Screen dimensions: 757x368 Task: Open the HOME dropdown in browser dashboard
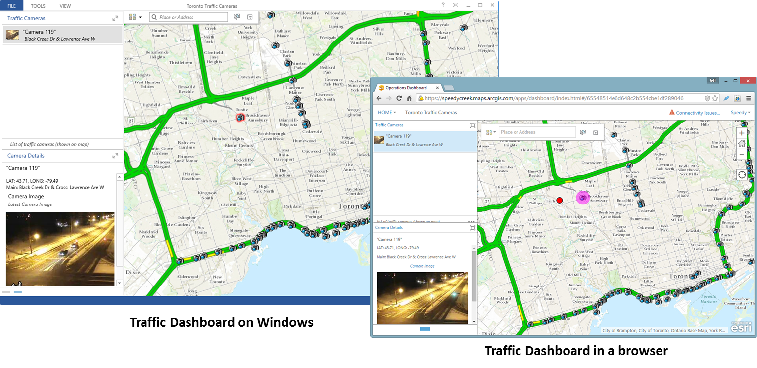click(387, 113)
